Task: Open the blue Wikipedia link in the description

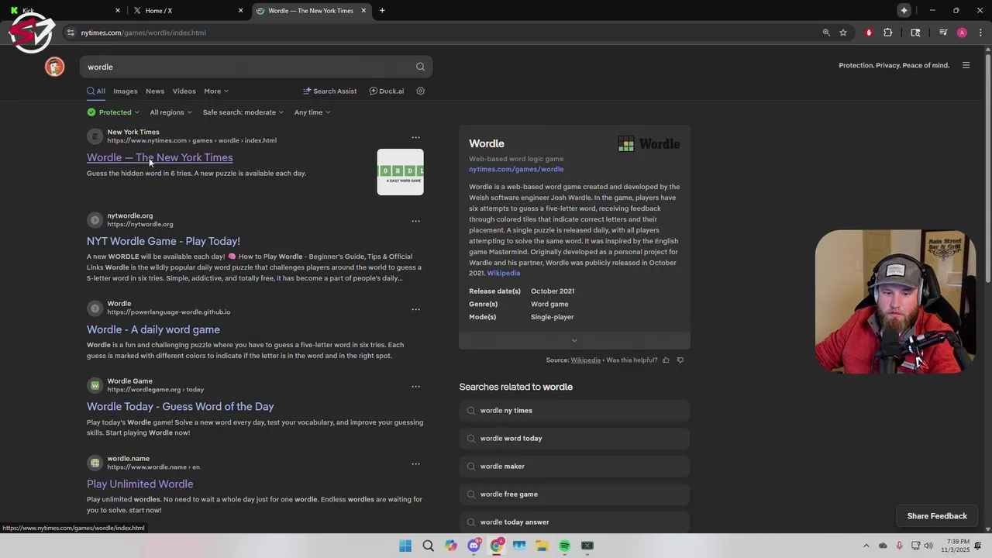Action: tap(504, 273)
